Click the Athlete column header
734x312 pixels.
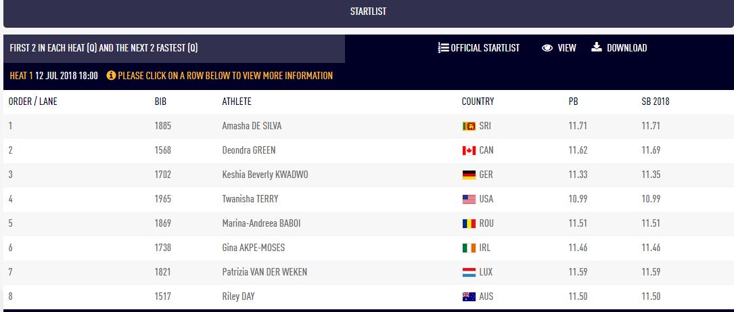click(236, 102)
